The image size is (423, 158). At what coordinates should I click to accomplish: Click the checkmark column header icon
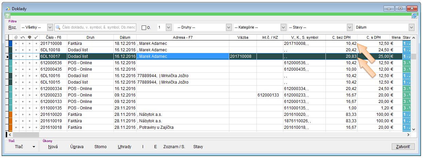point(36,37)
